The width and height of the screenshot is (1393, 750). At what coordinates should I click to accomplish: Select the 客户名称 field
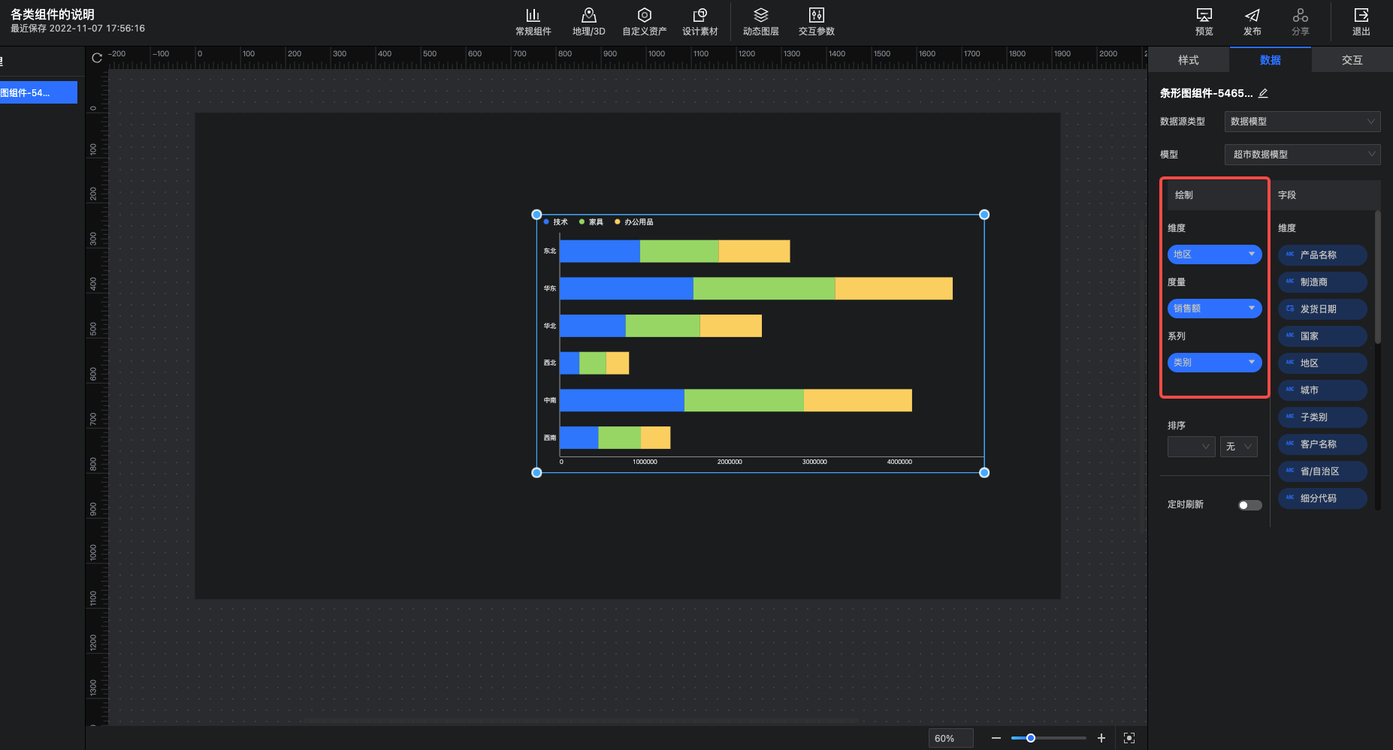point(1322,444)
